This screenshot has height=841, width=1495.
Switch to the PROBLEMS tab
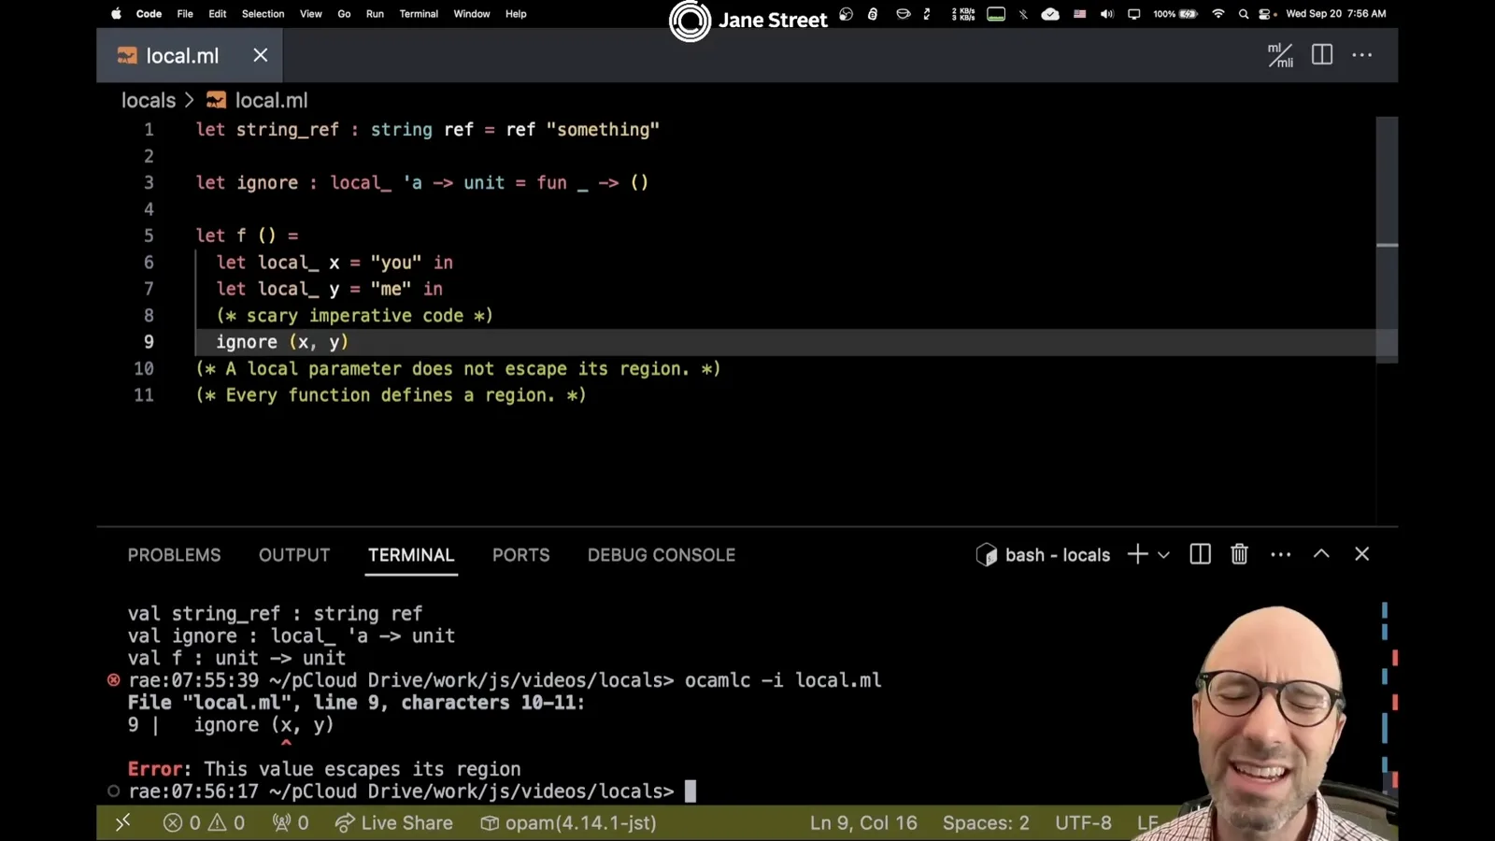coord(175,555)
